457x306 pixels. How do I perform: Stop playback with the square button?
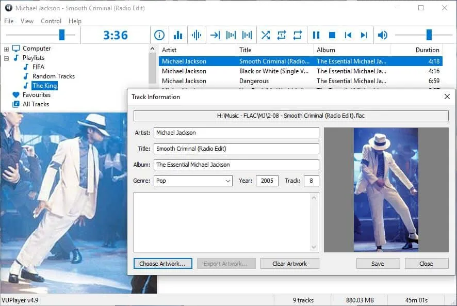click(x=332, y=35)
